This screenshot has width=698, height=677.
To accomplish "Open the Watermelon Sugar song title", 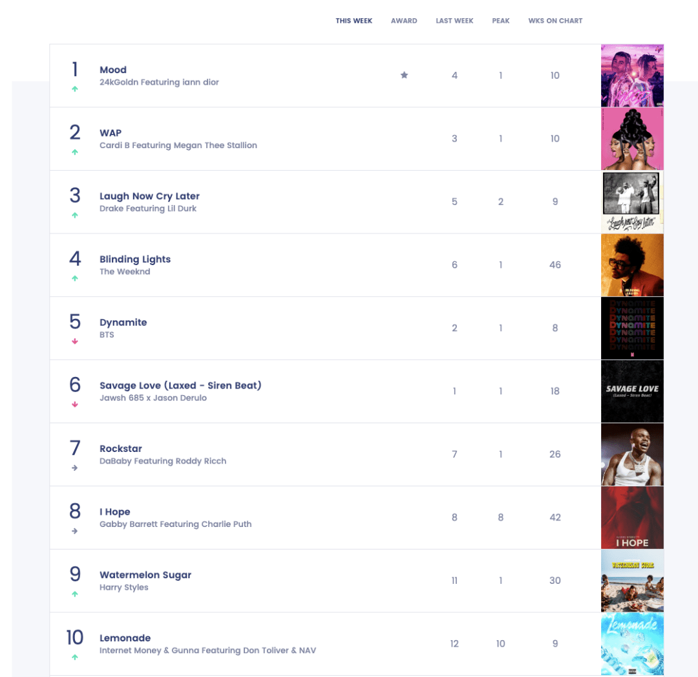I will point(145,575).
